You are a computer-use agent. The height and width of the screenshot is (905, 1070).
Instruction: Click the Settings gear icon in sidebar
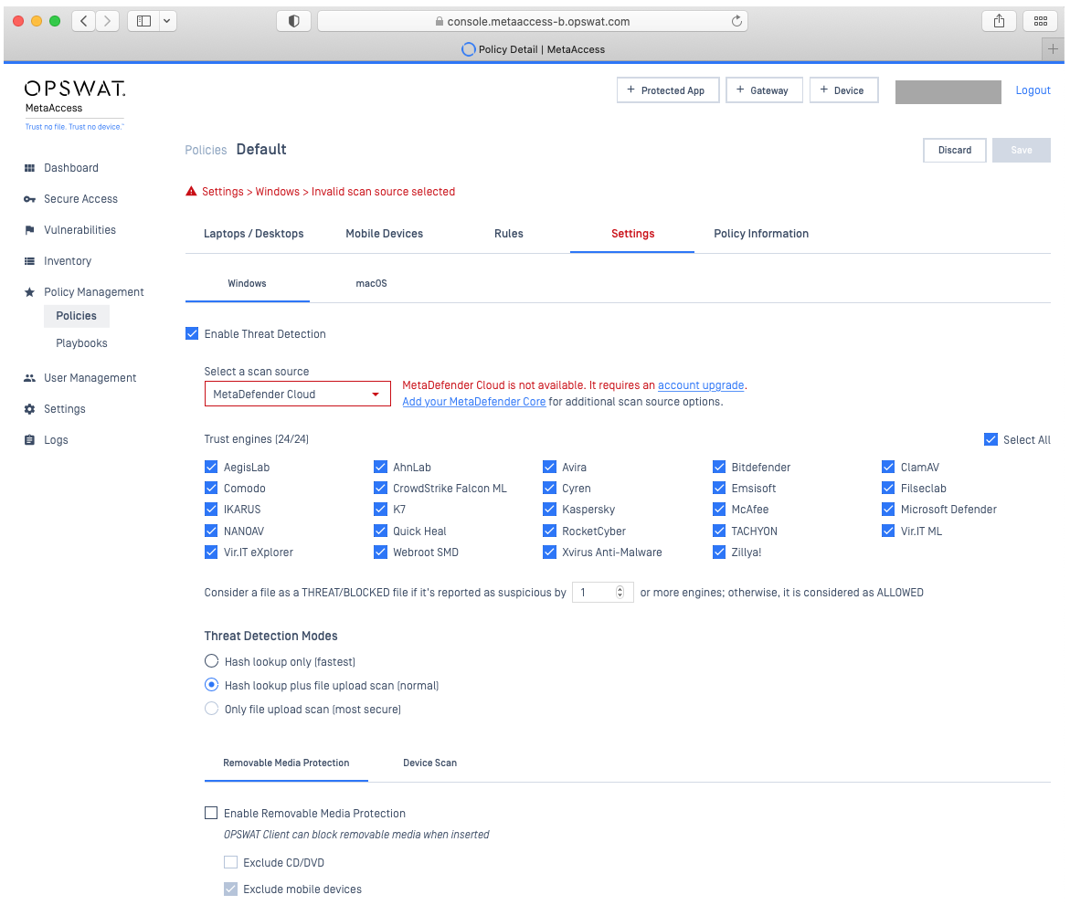[x=29, y=409]
